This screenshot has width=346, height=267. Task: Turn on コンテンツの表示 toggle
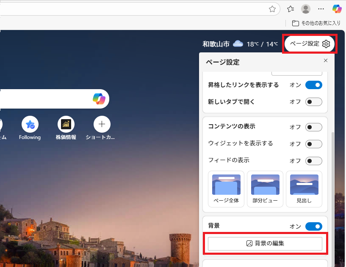313,127
